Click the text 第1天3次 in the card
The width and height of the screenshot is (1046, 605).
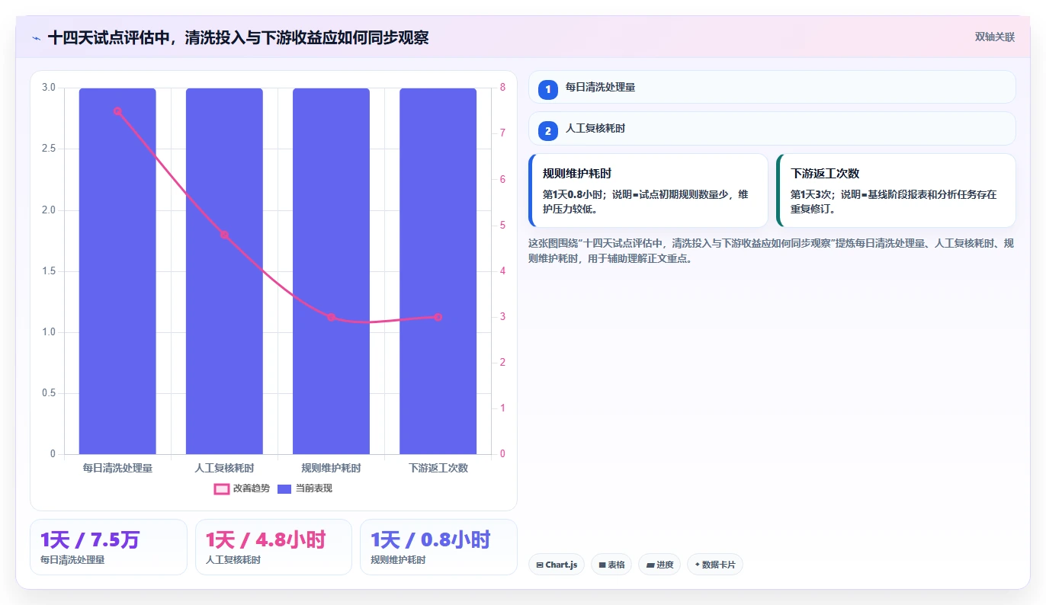813,194
